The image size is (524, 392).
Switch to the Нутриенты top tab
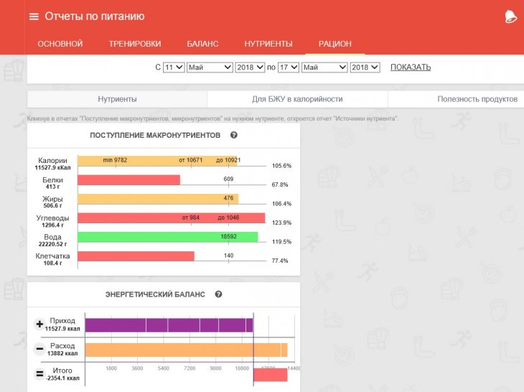[x=268, y=44]
